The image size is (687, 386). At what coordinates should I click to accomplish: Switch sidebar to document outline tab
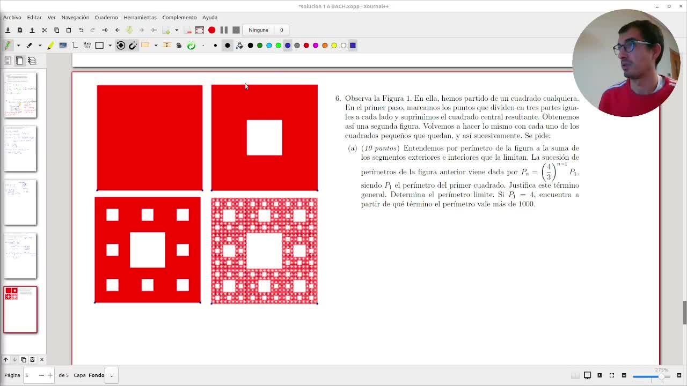[x=8, y=61]
